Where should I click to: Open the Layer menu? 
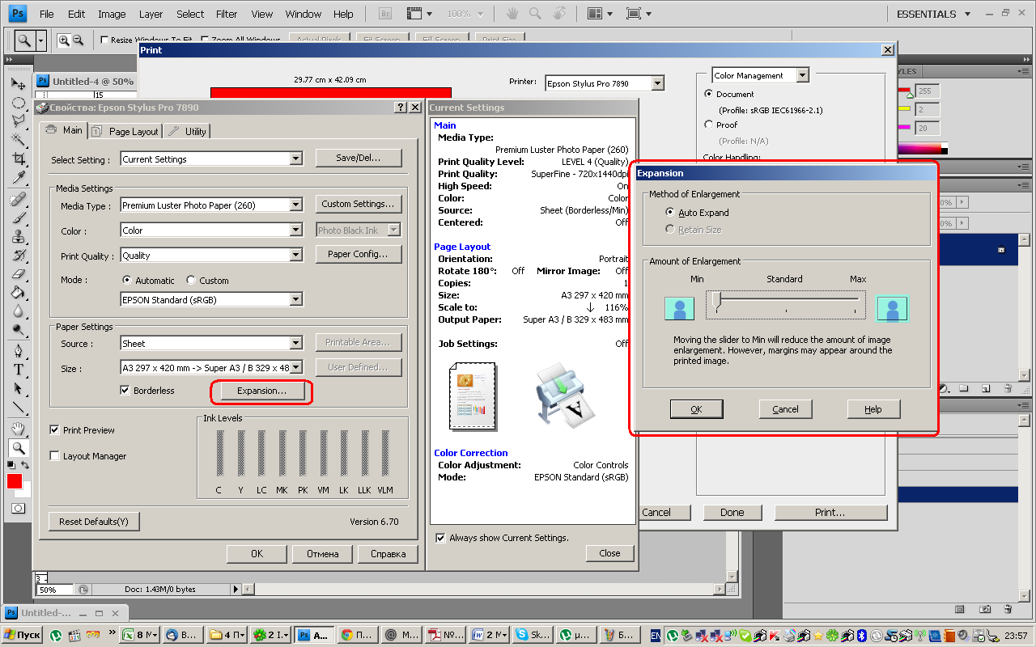click(x=151, y=14)
